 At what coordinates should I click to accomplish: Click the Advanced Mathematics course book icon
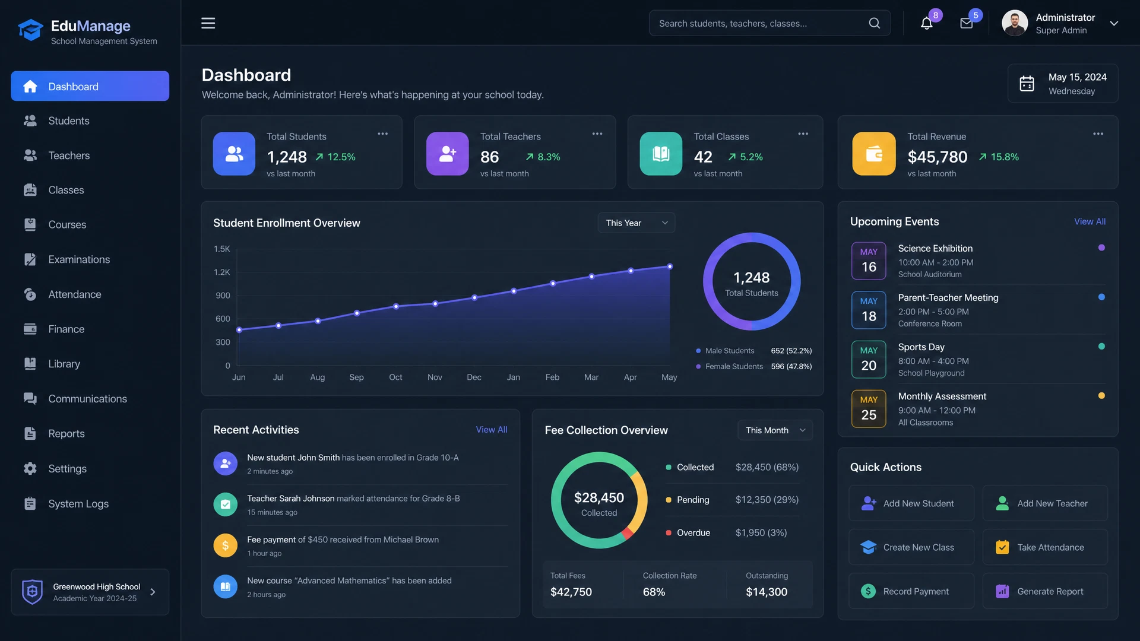tap(225, 586)
